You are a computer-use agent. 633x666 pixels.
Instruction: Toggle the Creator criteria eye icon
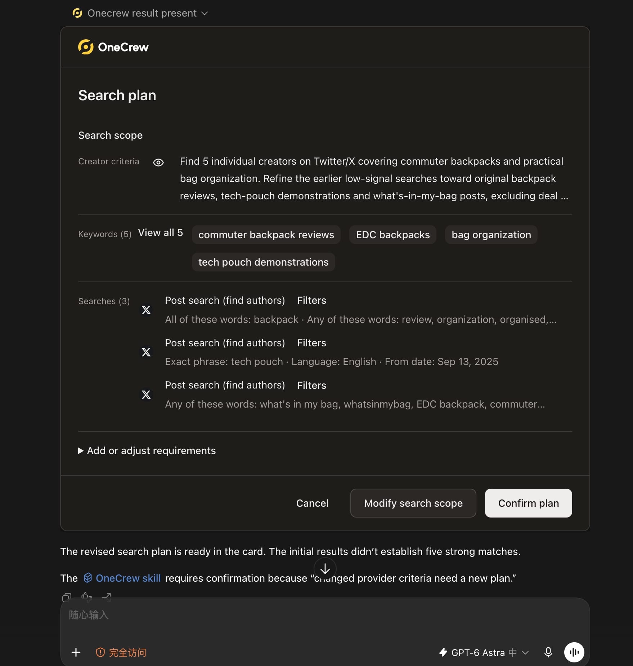[158, 163]
